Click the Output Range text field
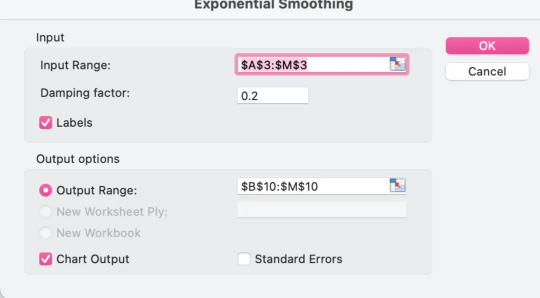The height and width of the screenshot is (298, 540). pos(312,187)
